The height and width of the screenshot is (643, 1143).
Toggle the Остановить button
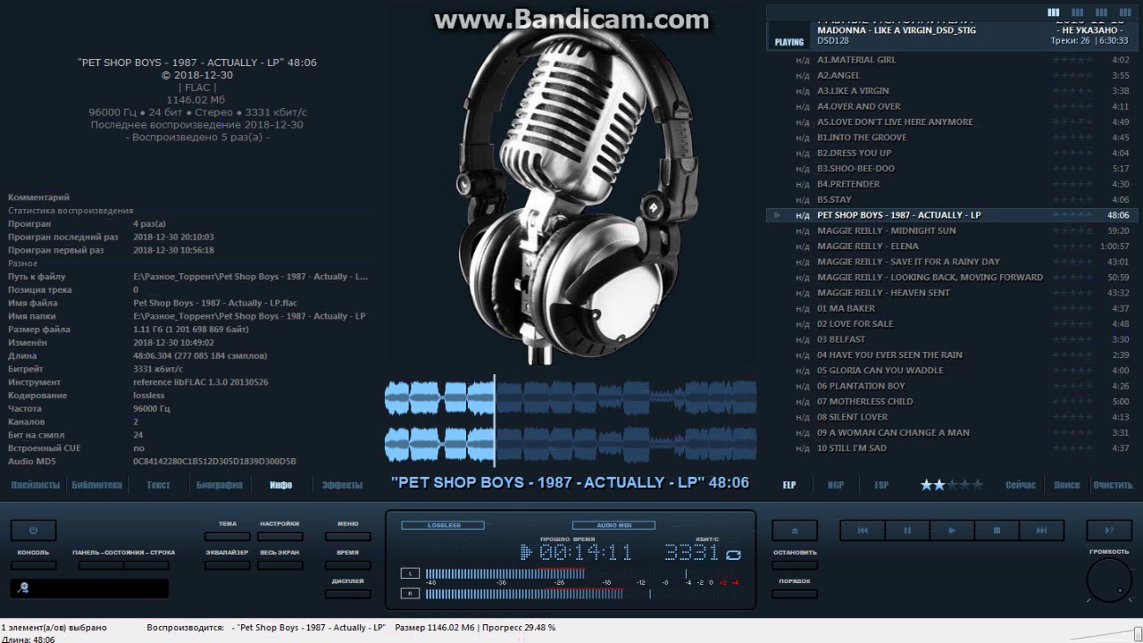795,565
